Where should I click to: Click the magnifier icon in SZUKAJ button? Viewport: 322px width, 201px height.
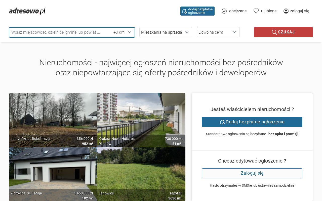pyautogui.click(x=274, y=32)
